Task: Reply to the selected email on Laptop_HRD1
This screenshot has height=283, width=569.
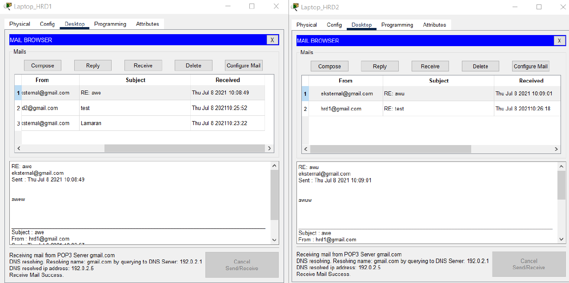Action: (92, 65)
